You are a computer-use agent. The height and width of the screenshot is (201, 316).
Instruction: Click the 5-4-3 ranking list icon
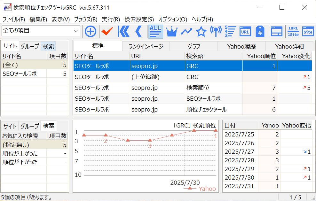[230, 31]
